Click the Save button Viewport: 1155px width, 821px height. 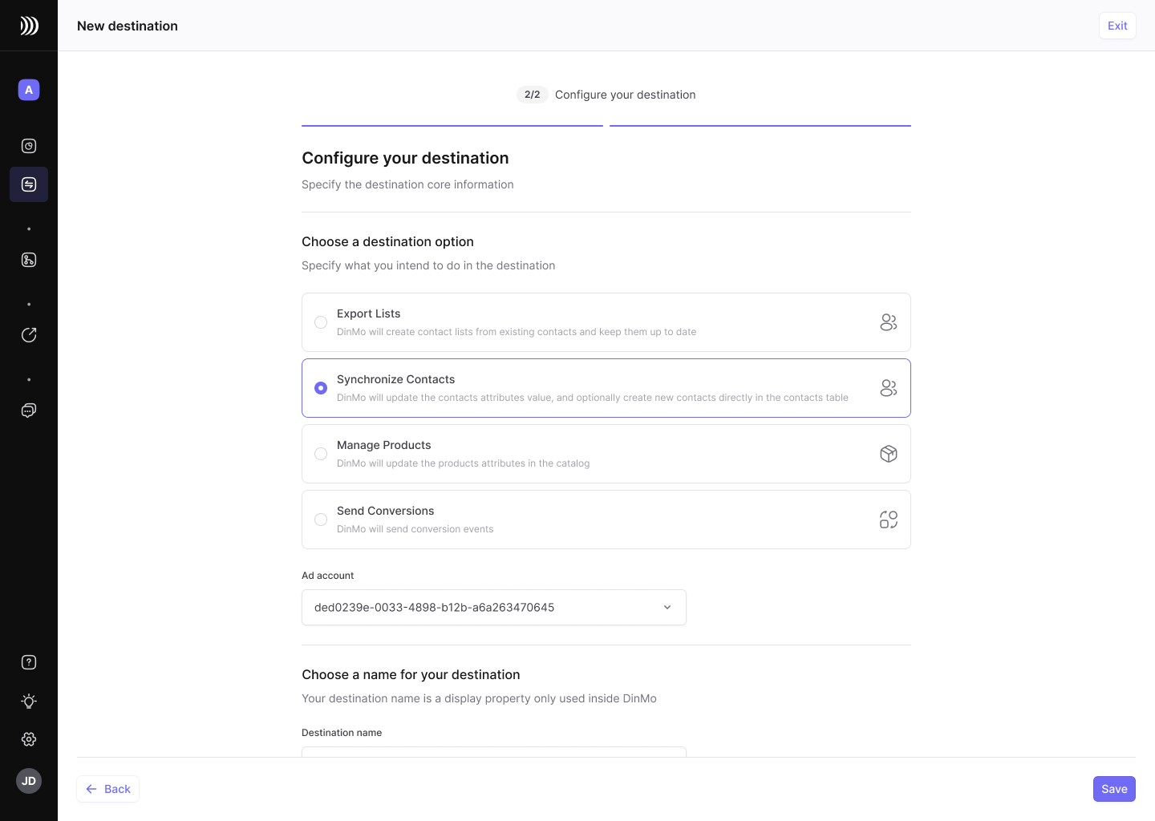point(1114,789)
